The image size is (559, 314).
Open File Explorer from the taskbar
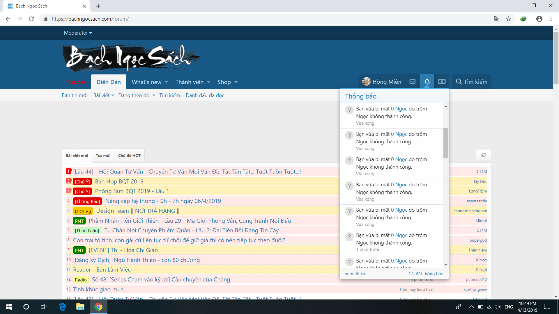pos(80,307)
